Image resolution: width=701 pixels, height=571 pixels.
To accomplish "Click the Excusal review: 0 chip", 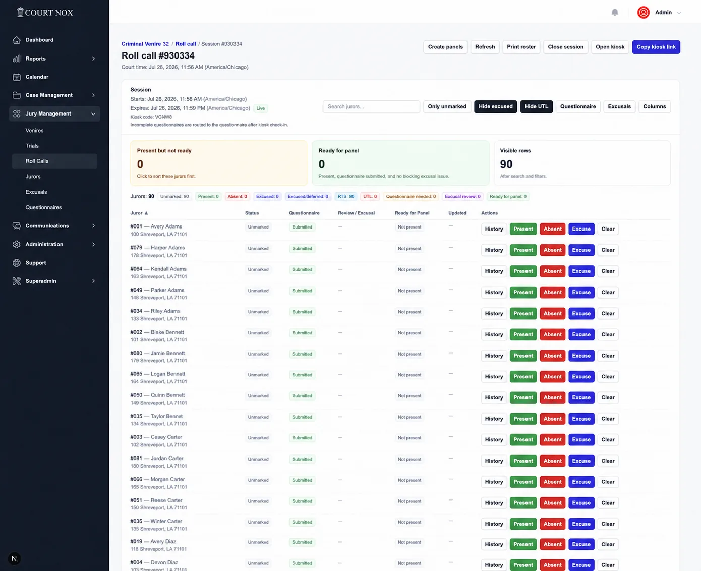I will click(x=462, y=197).
